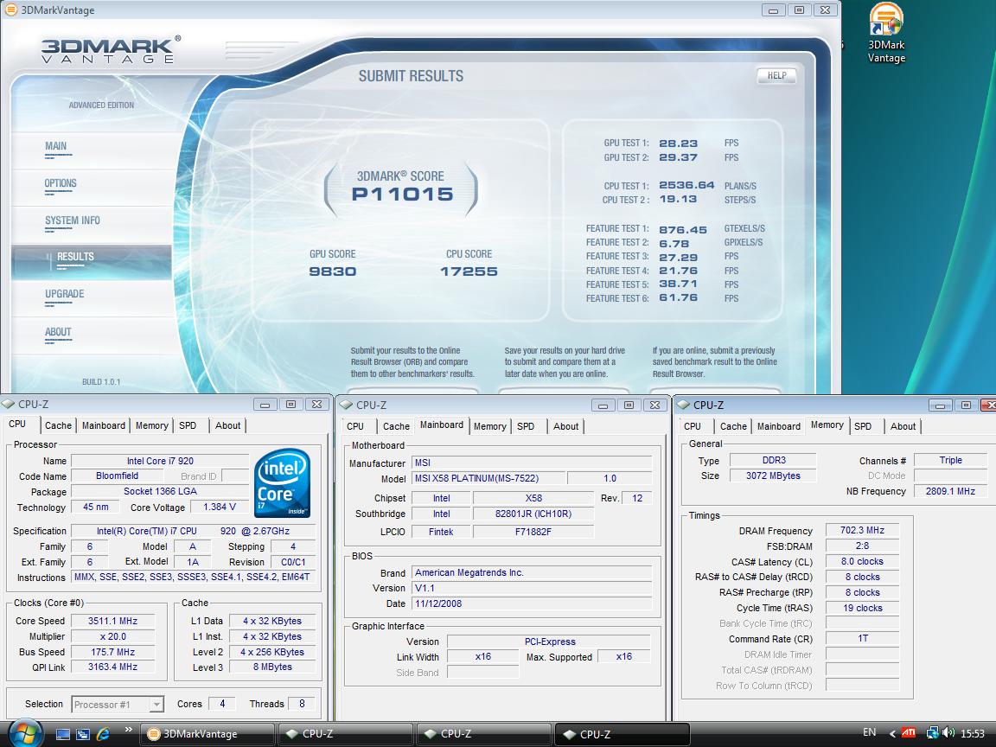Expand quick launch overflow chevron
The width and height of the screenshot is (996, 747).
point(128,730)
